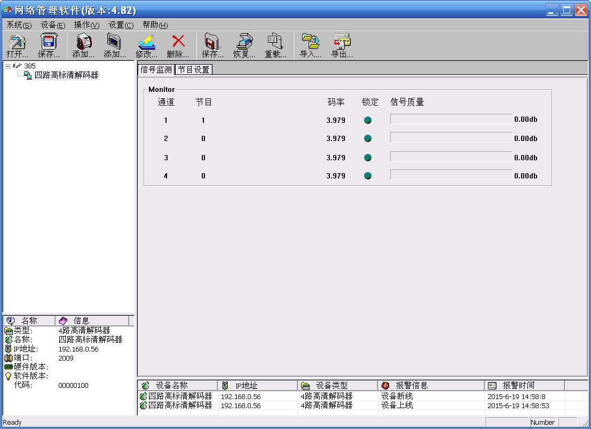Click the lock indicator for channel 1

368,120
